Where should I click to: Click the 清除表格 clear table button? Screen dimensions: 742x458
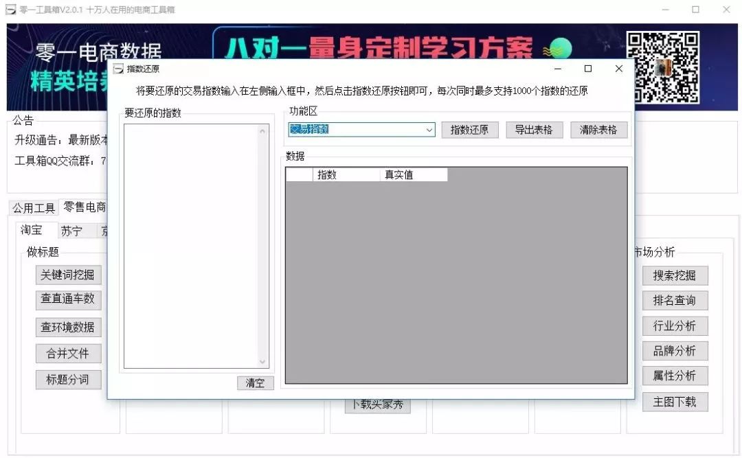598,130
